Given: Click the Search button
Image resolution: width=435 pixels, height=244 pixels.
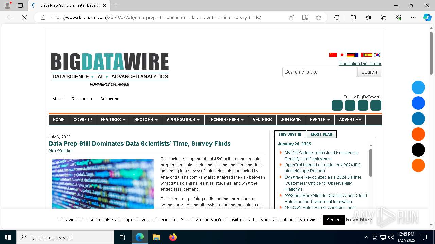Looking at the screenshot, I should click(369, 72).
